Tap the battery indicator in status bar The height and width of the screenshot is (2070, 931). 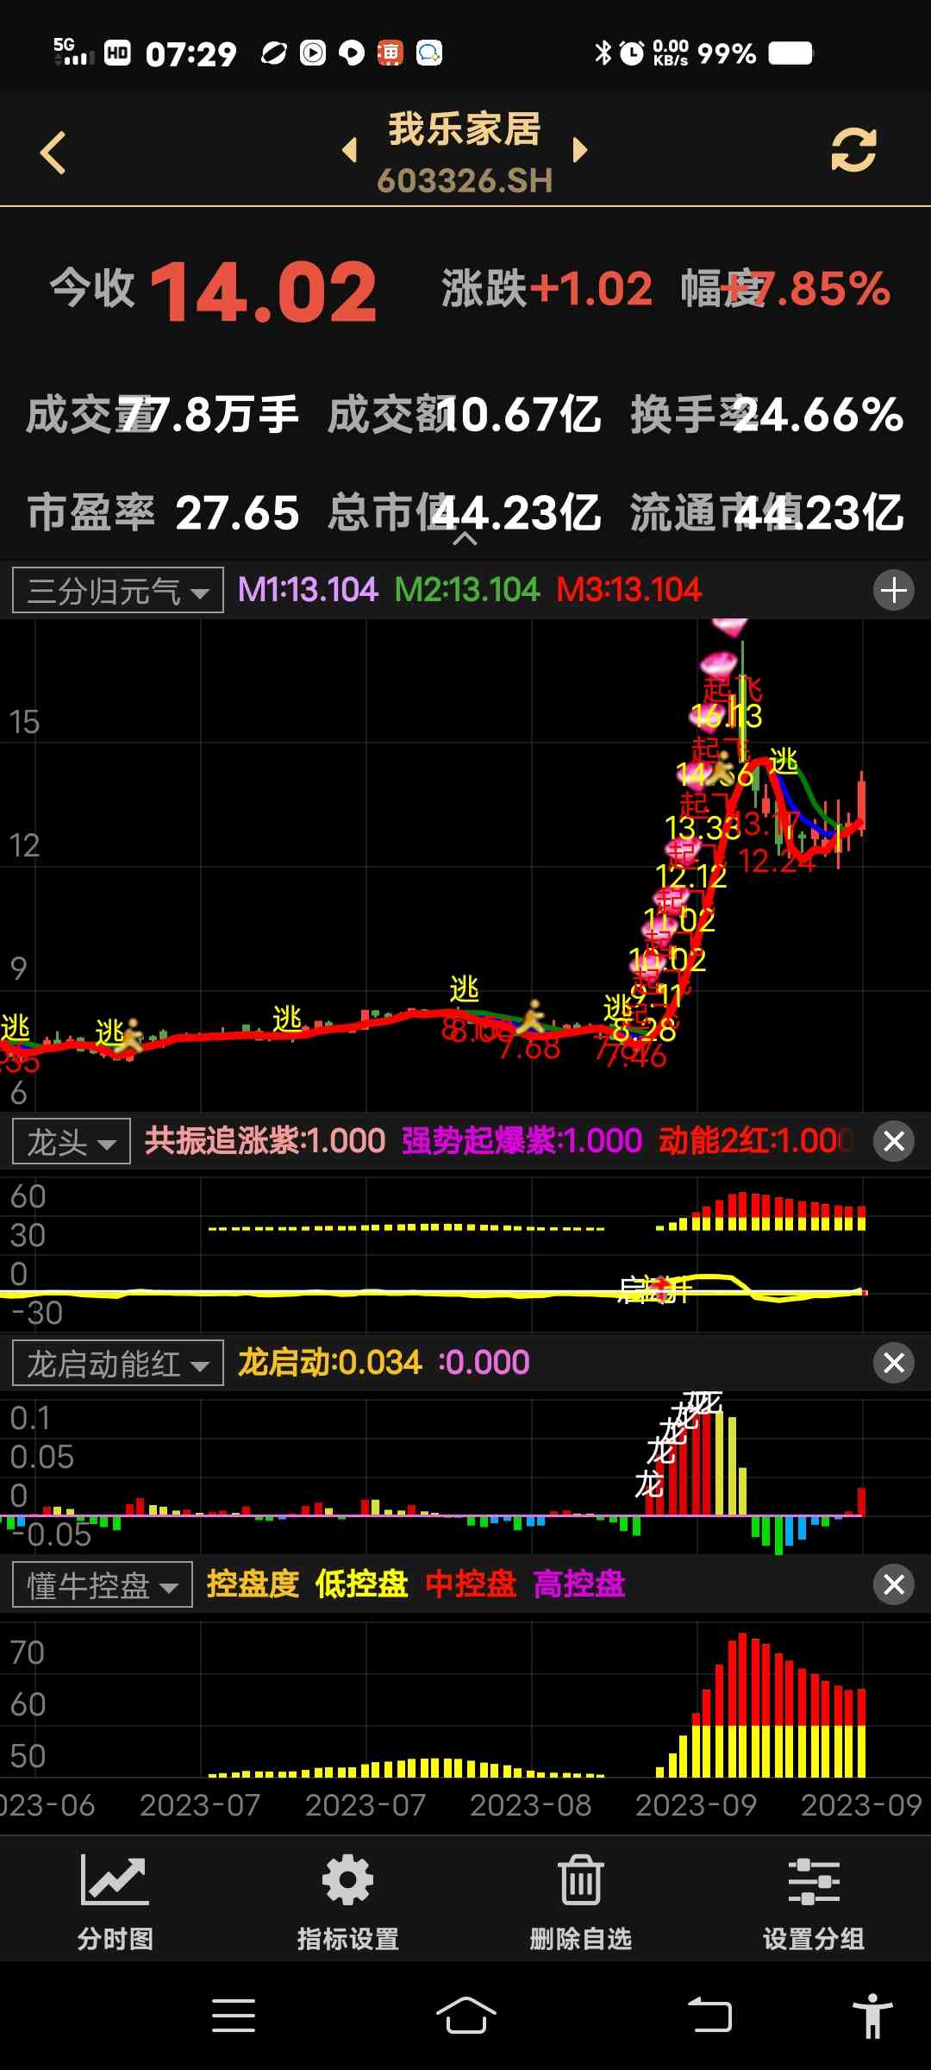click(x=790, y=53)
